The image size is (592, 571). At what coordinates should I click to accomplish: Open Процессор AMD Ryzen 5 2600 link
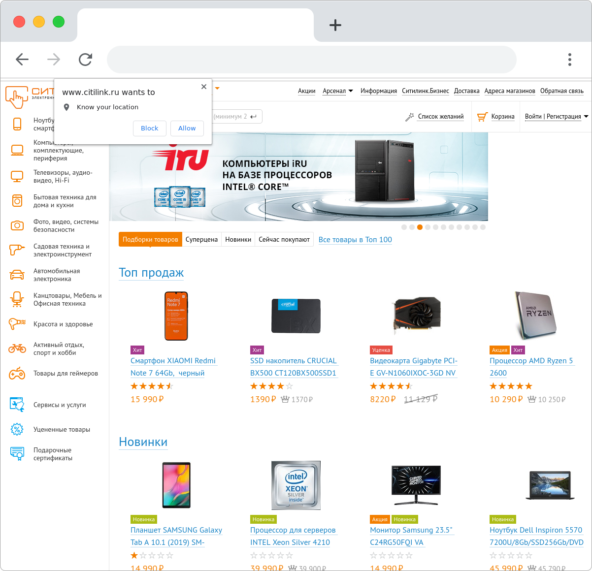tap(531, 367)
